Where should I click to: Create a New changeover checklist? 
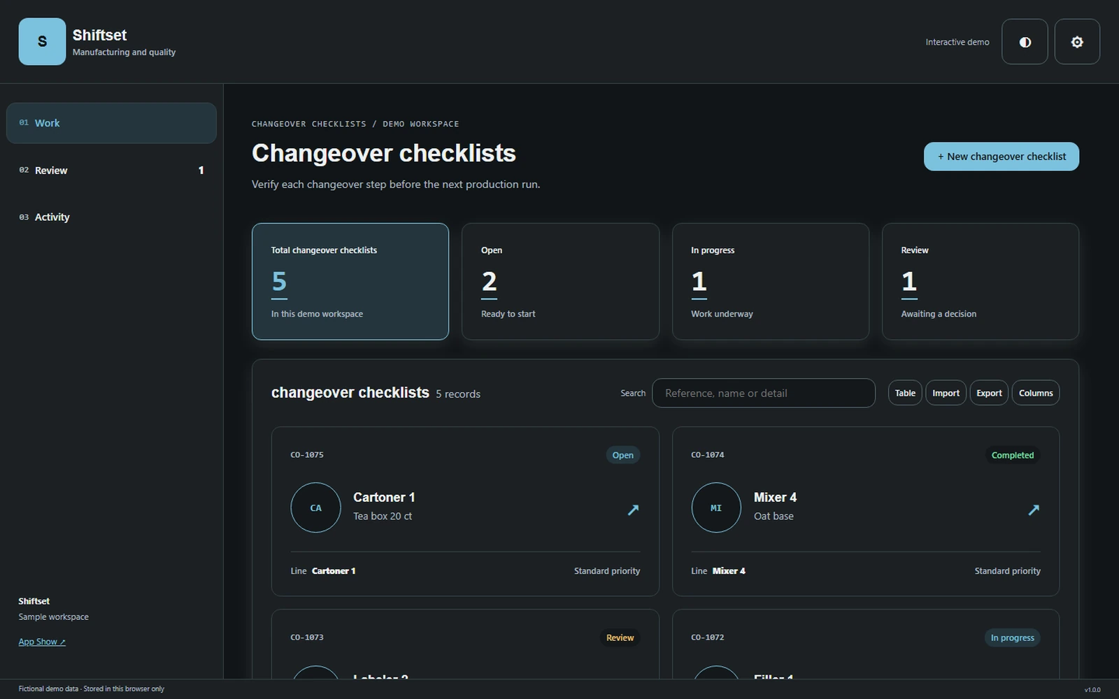coord(1001,157)
